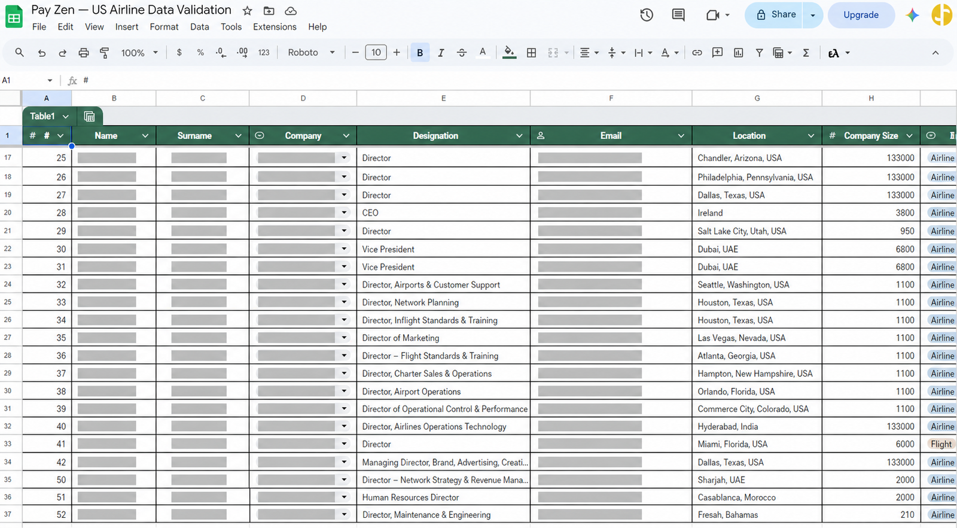Insert a chart
Screen dimensions: 957x528
click(739, 53)
